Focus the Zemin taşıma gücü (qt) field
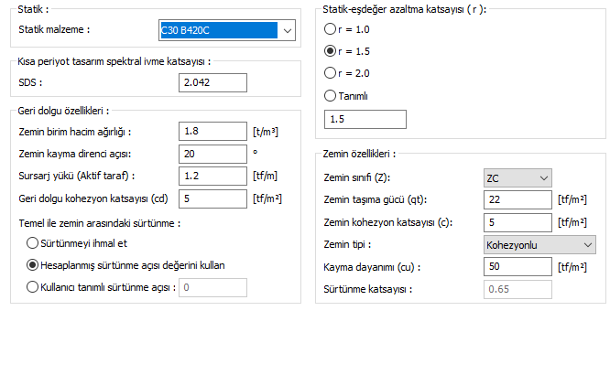The image size is (610, 375). tap(517, 199)
